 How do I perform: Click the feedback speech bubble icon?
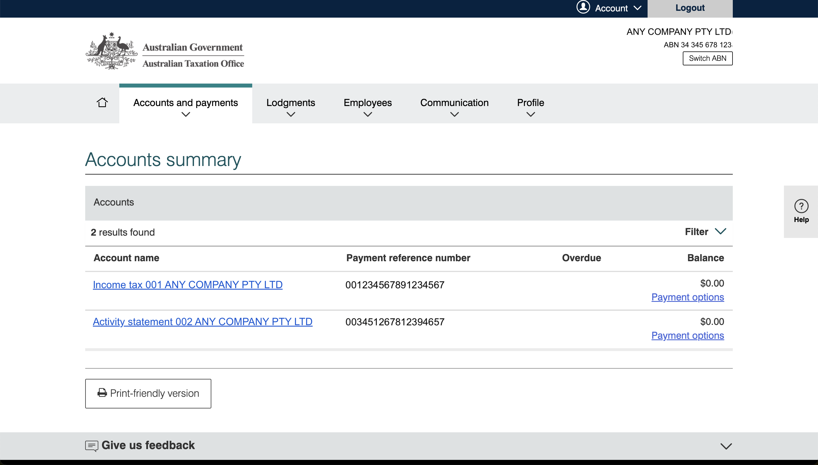click(x=91, y=445)
